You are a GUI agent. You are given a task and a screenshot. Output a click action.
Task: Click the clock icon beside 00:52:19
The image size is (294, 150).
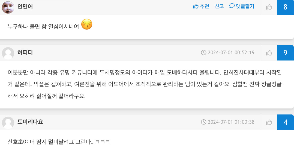pos(203,53)
